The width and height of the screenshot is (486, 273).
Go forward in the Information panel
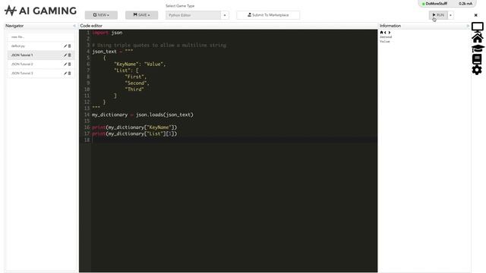pos(390,32)
